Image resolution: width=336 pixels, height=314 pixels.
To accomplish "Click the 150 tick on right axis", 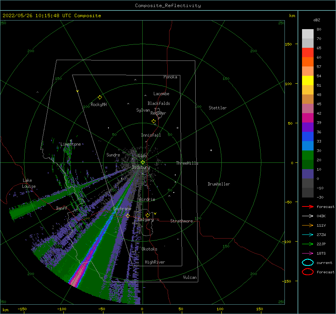I will (x=288, y=44).
